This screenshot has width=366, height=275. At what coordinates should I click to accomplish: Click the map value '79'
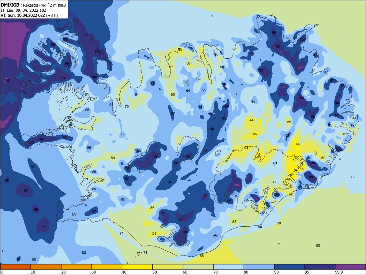[x=127, y=107]
